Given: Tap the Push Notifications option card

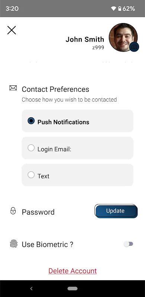Looking at the screenshot, I should [x=77, y=121].
